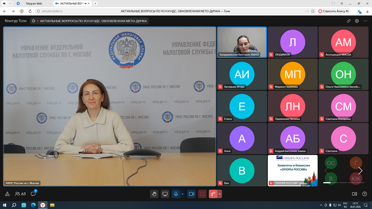Toggle the microphone button
The width and height of the screenshot is (372, 209).
(x=176, y=194)
